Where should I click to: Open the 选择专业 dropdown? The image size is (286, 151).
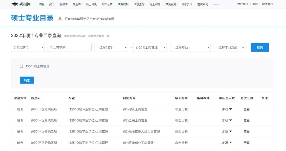click(x=191, y=47)
